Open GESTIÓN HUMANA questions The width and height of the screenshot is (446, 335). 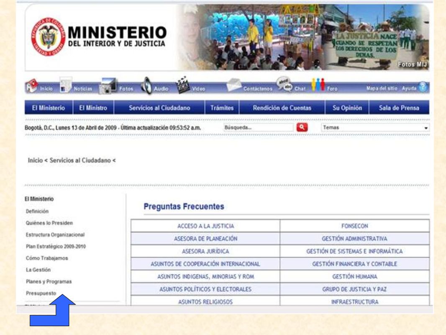point(355,276)
